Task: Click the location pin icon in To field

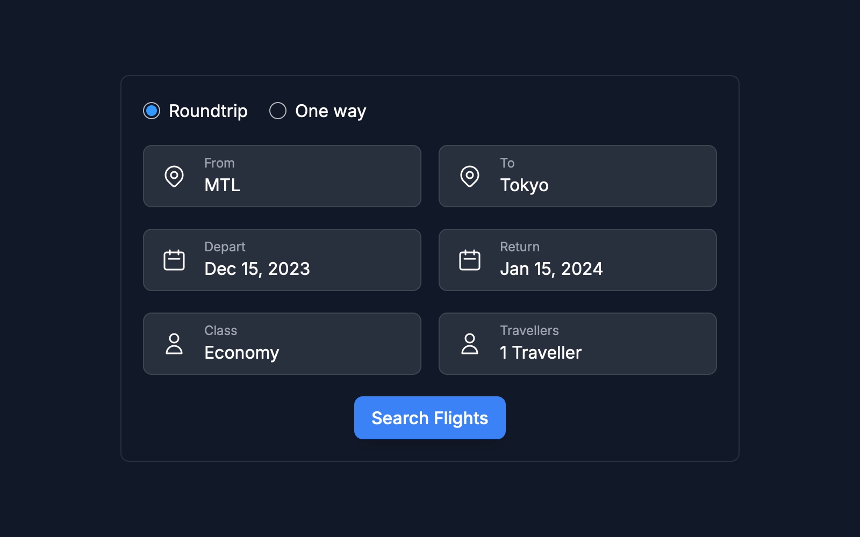Action: [x=470, y=176]
